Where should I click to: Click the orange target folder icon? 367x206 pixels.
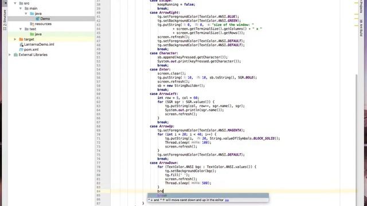click(21, 39)
